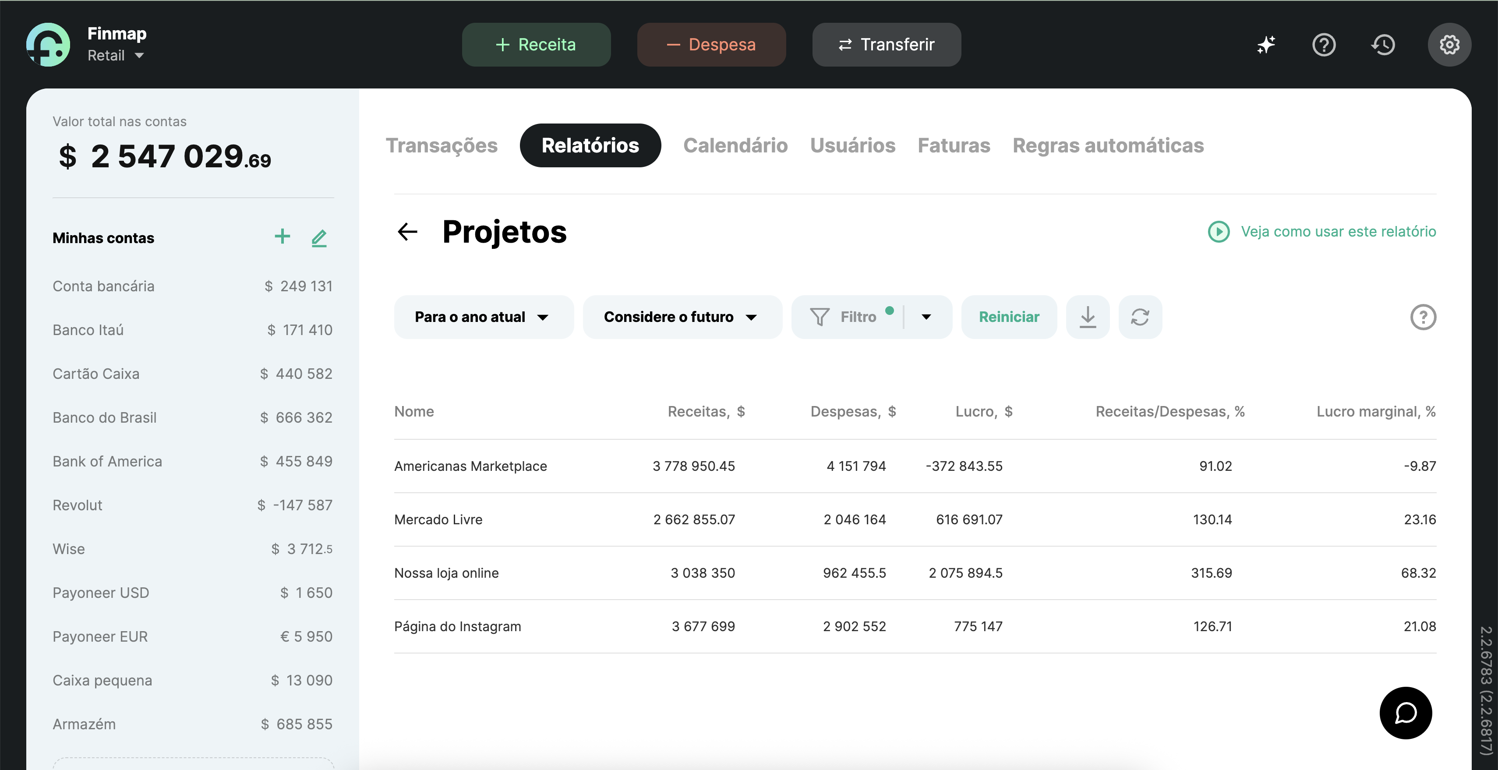Click the Finmap logo icon

pyautogui.click(x=48, y=45)
